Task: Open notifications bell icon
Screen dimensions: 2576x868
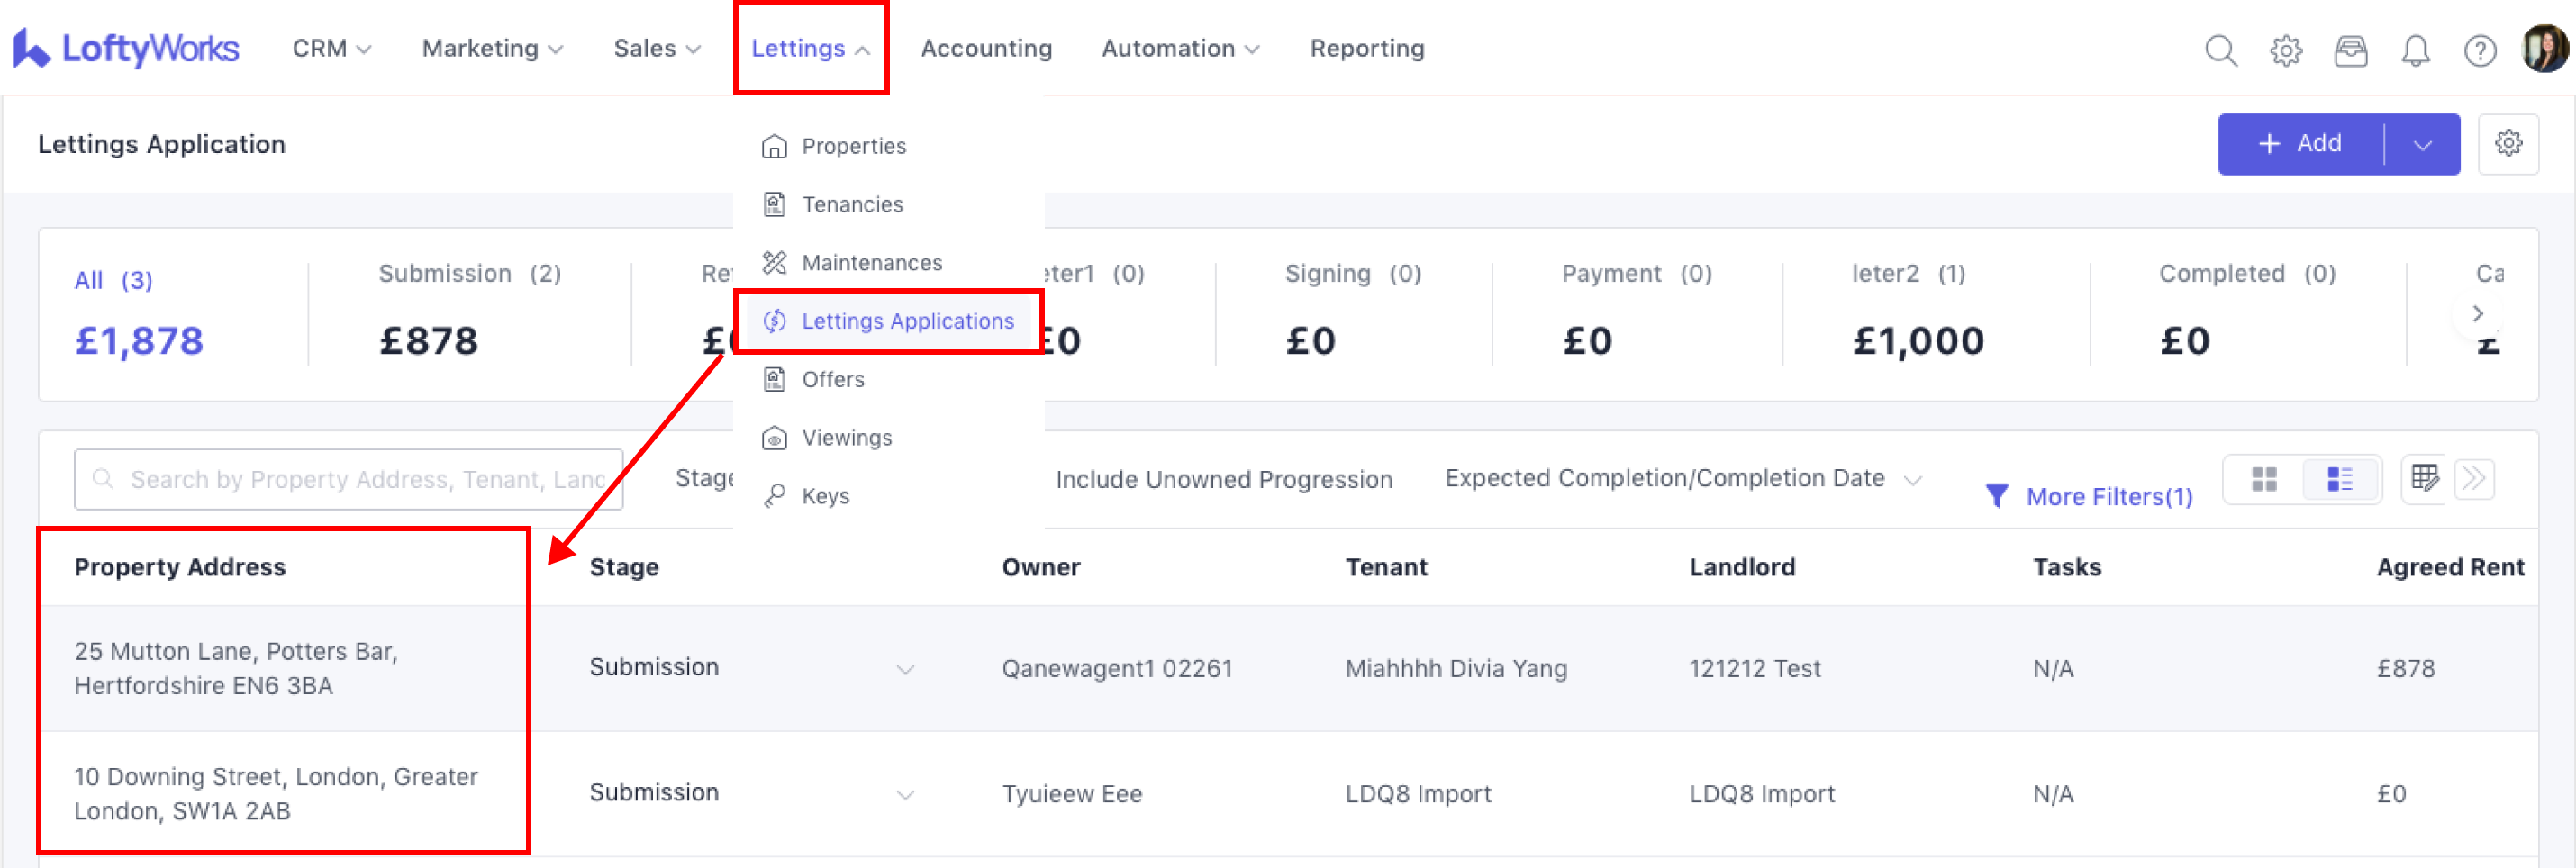Action: click(x=2415, y=50)
